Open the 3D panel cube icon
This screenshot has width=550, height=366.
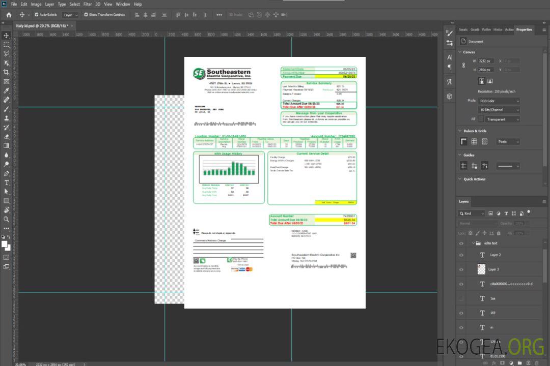tap(450, 96)
